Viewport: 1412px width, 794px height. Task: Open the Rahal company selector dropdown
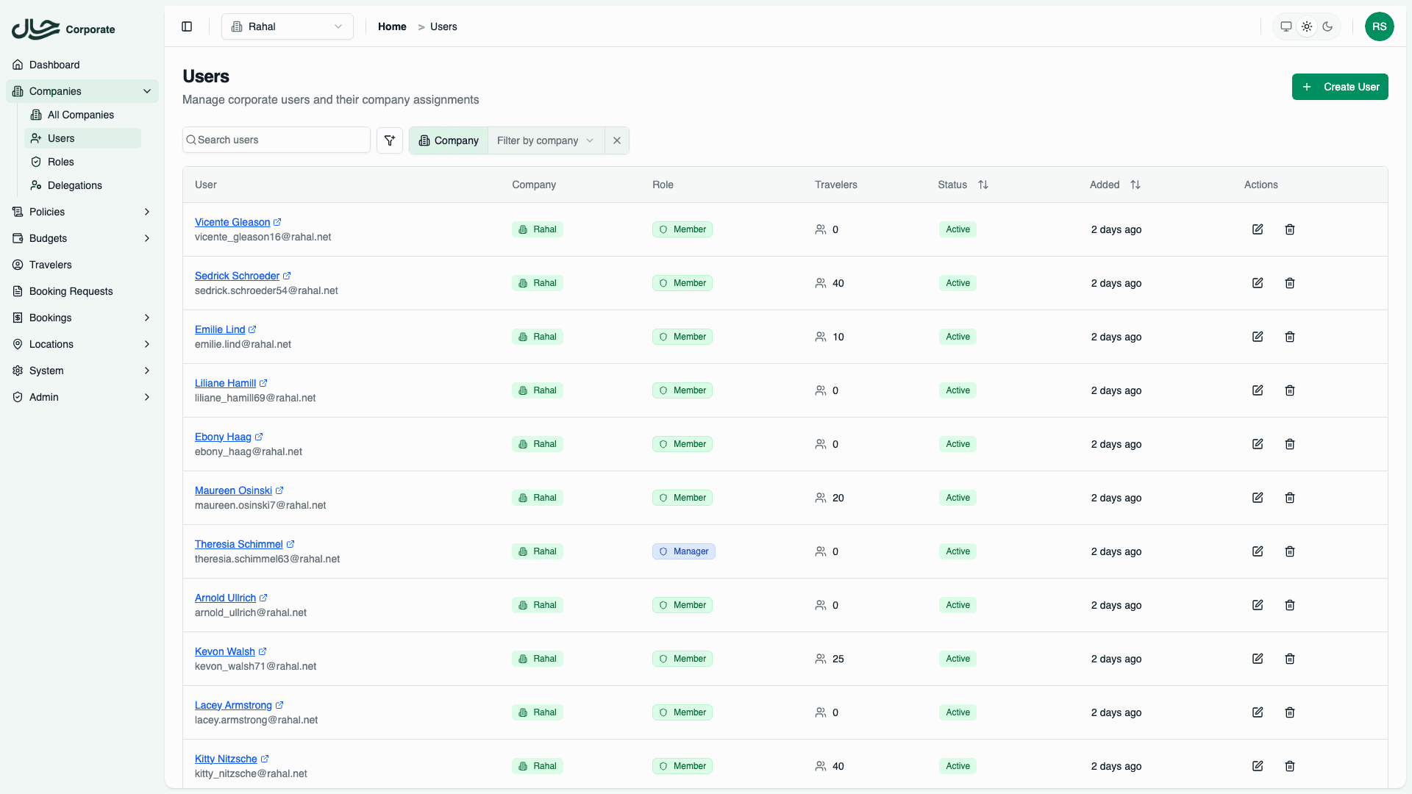click(x=287, y=26)
